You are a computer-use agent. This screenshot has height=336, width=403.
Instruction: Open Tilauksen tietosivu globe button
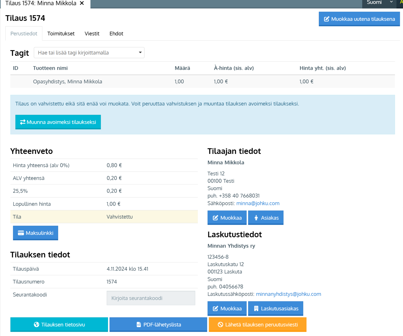tap(59, 324)
